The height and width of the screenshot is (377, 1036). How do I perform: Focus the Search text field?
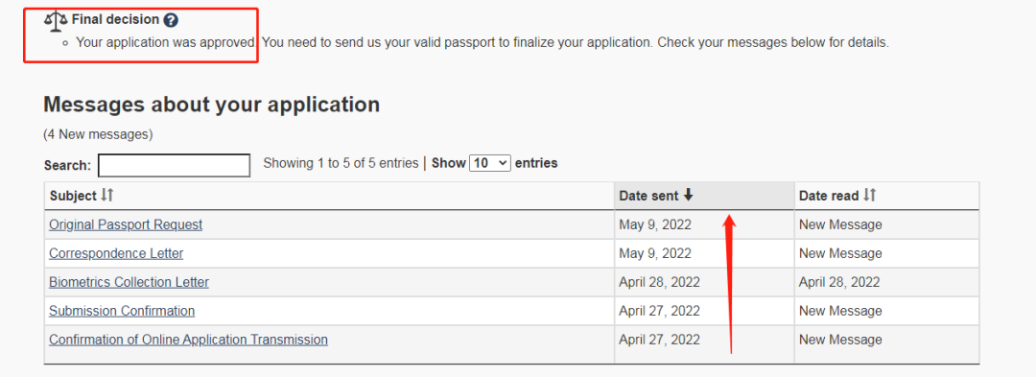174,165
